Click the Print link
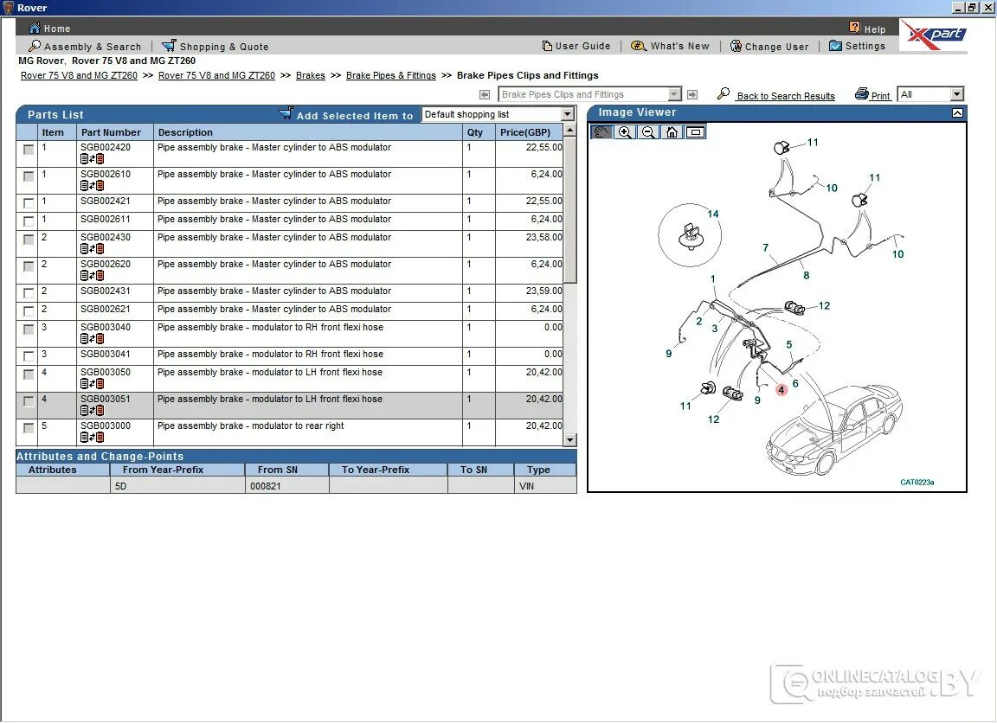Image resolution: width=997 pixels, height=723 pixels. (x=881, y=96)
